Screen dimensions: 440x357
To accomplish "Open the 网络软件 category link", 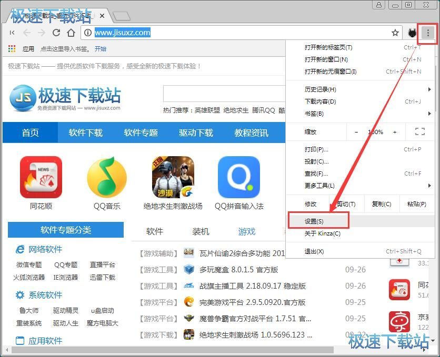I will pos(45,249).
